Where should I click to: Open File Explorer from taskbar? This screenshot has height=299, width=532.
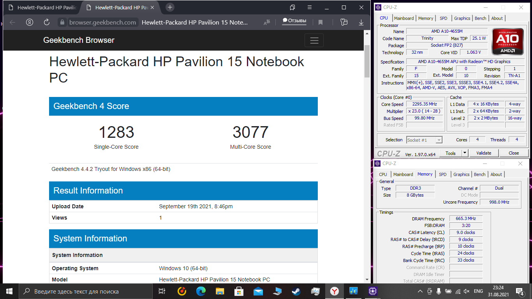click(220, 291)
